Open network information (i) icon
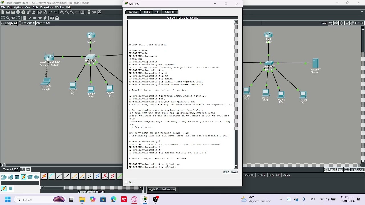This screenshot has height=205, width=365. (x=23, y=12)
